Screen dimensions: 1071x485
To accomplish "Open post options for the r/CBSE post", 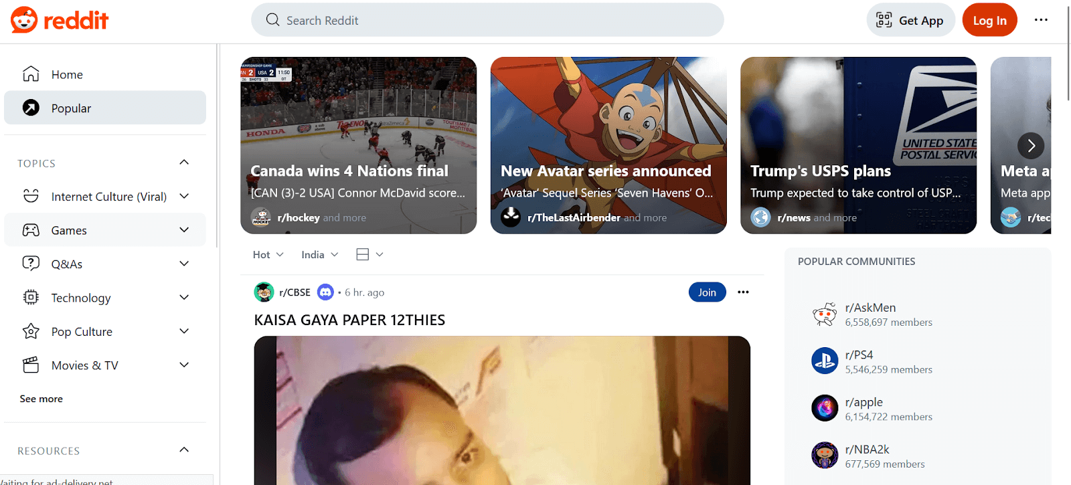I will click(743, 292).
